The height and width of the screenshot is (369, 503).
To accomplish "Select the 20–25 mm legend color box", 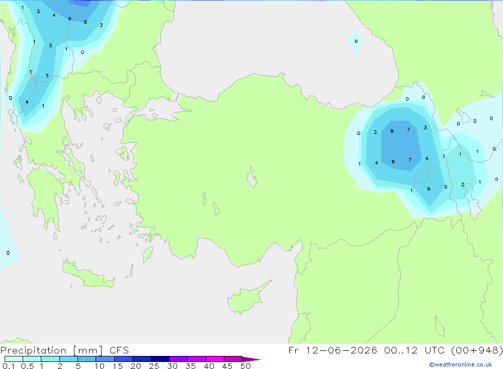I will [x=142, y=359].
